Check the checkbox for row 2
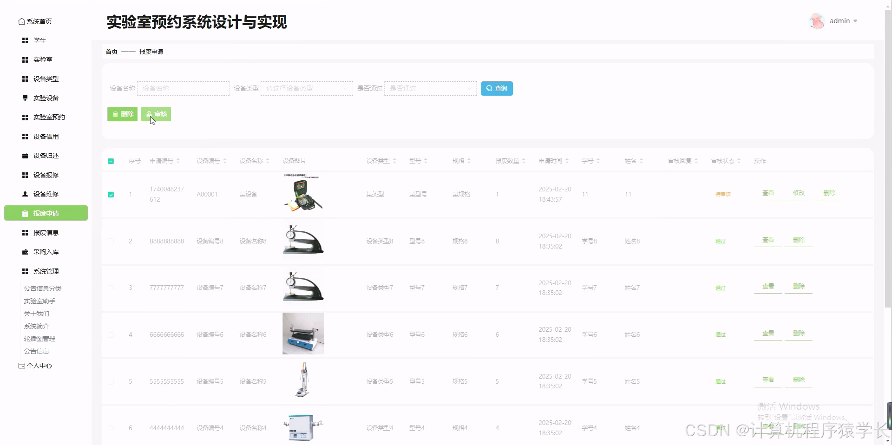 point(111,241)
